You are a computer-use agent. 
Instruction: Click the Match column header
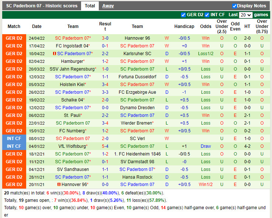pyautogui.click(x=14, y=26)
